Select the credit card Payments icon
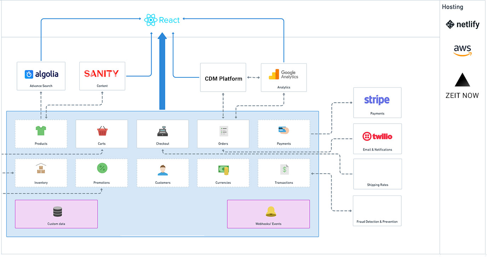Viewport: 487px width, 257px height. pyautogui.click(x=284, y=130)
